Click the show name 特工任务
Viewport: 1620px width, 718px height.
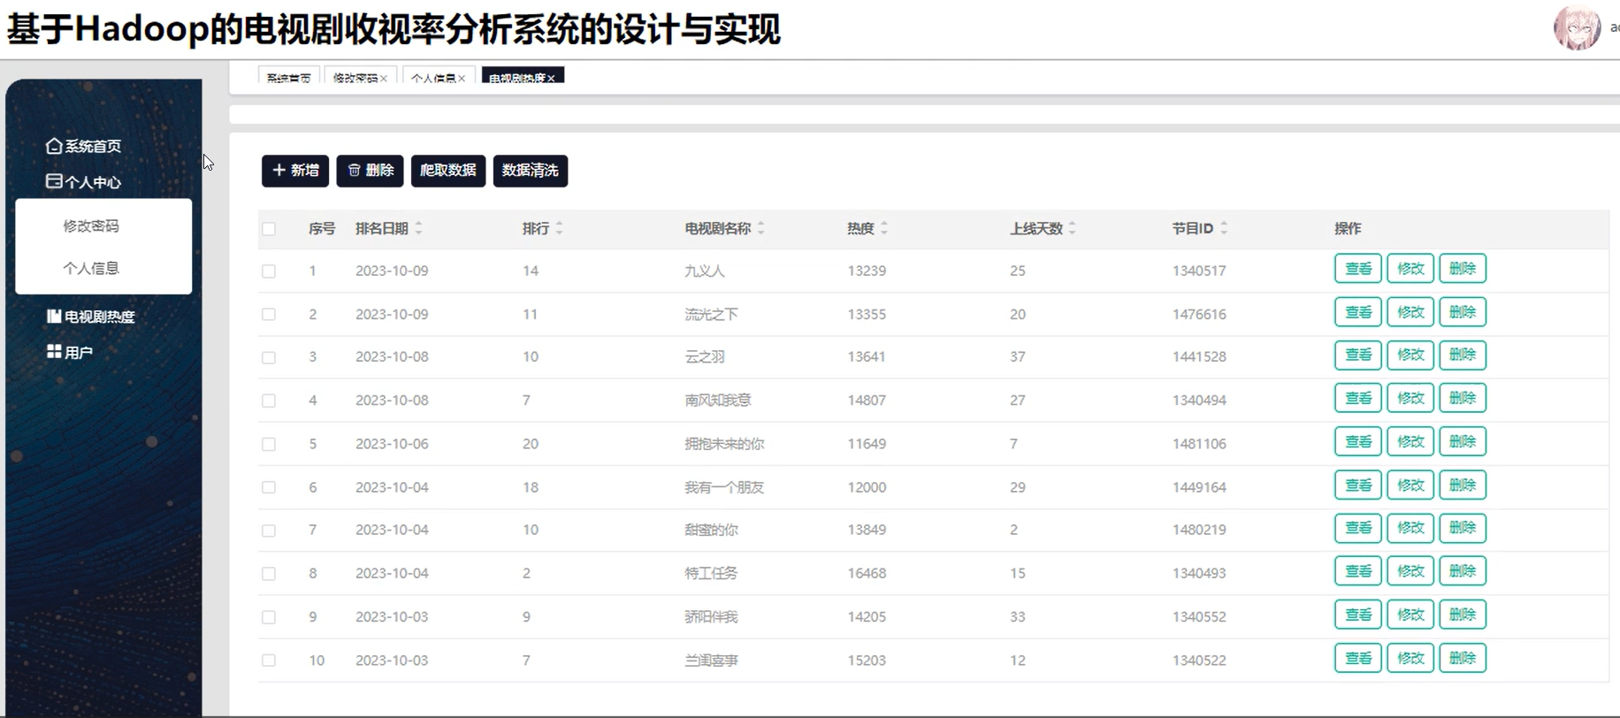click(x=711, y=573)
